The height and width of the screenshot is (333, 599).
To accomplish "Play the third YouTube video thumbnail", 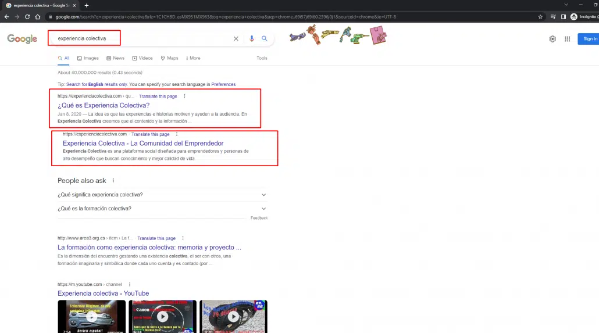I will [x=233, y=317].
